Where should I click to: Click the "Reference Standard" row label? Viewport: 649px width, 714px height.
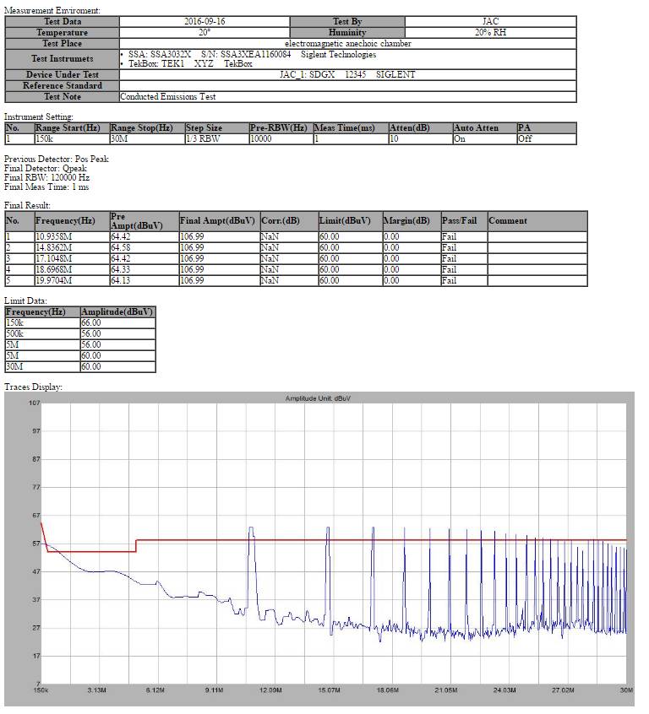pyautogui.click(x=63, y=85)
